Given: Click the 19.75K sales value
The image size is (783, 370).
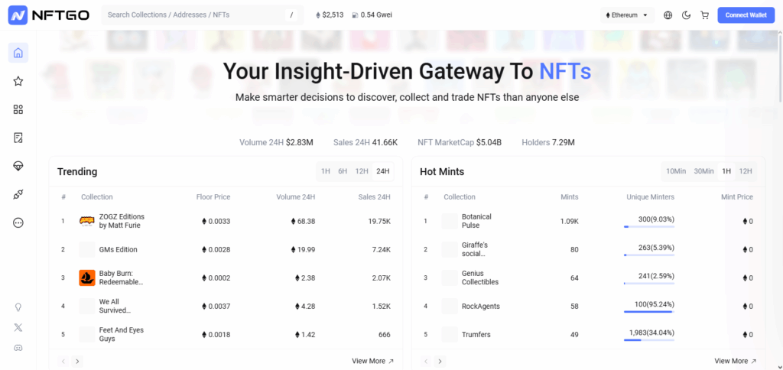Looking at the screenshot, I should pyautogui.click(x=379, y=221).
